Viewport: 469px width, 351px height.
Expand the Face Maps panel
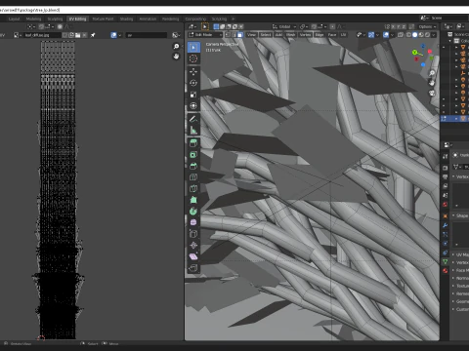(460, 270)
